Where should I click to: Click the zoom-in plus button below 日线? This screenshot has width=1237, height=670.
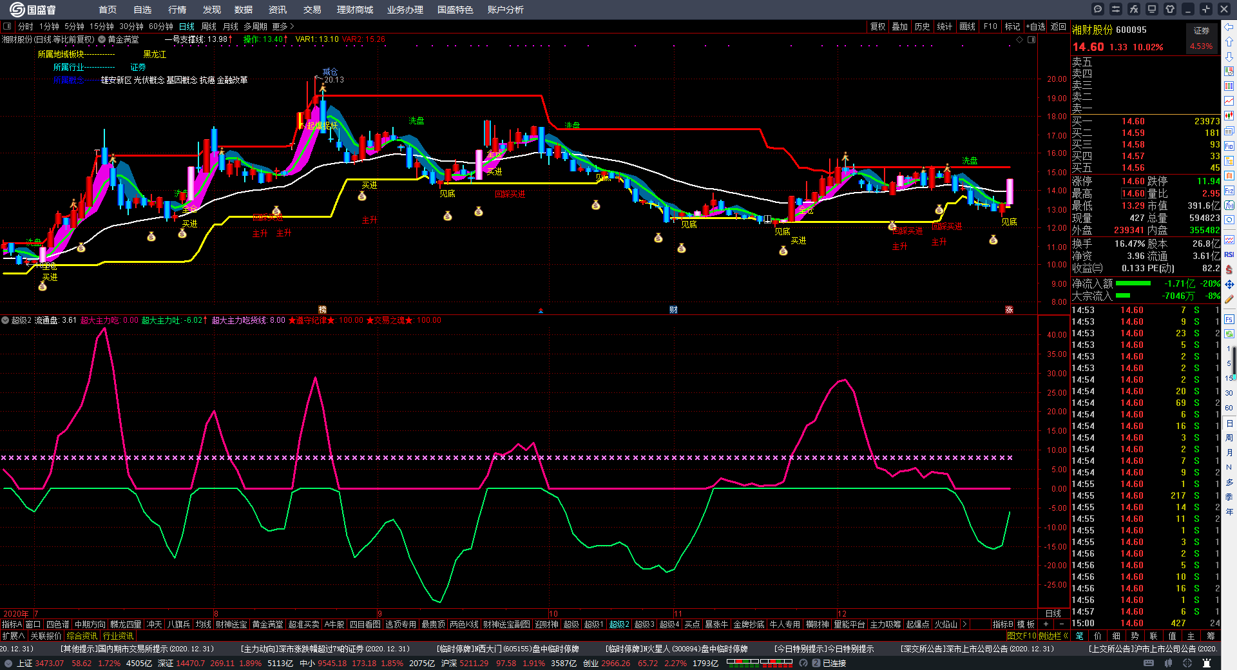coord(1046,624)
